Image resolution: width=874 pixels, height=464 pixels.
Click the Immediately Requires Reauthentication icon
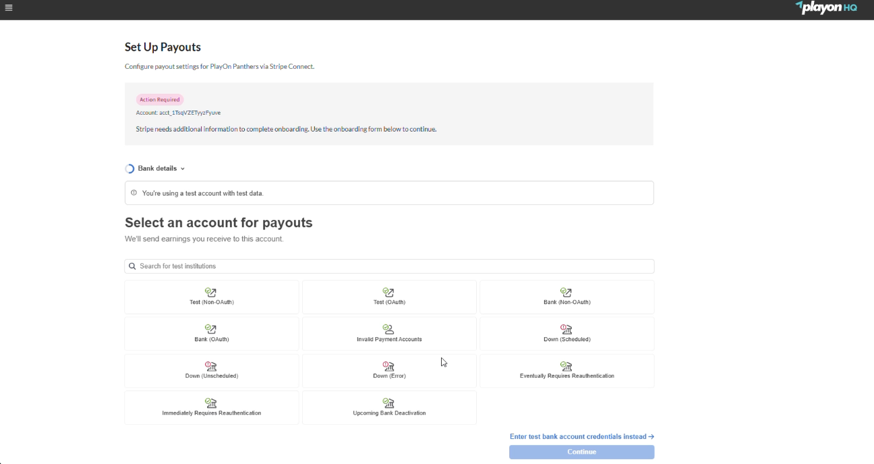[211, 403]
